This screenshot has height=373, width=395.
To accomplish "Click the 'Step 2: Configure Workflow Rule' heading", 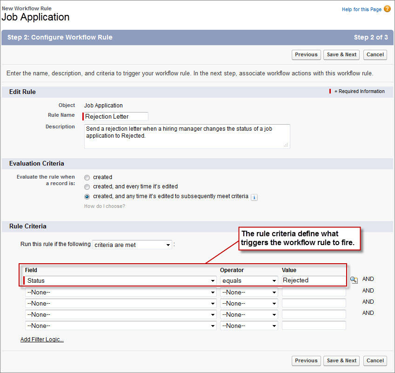I will (60, 37).
